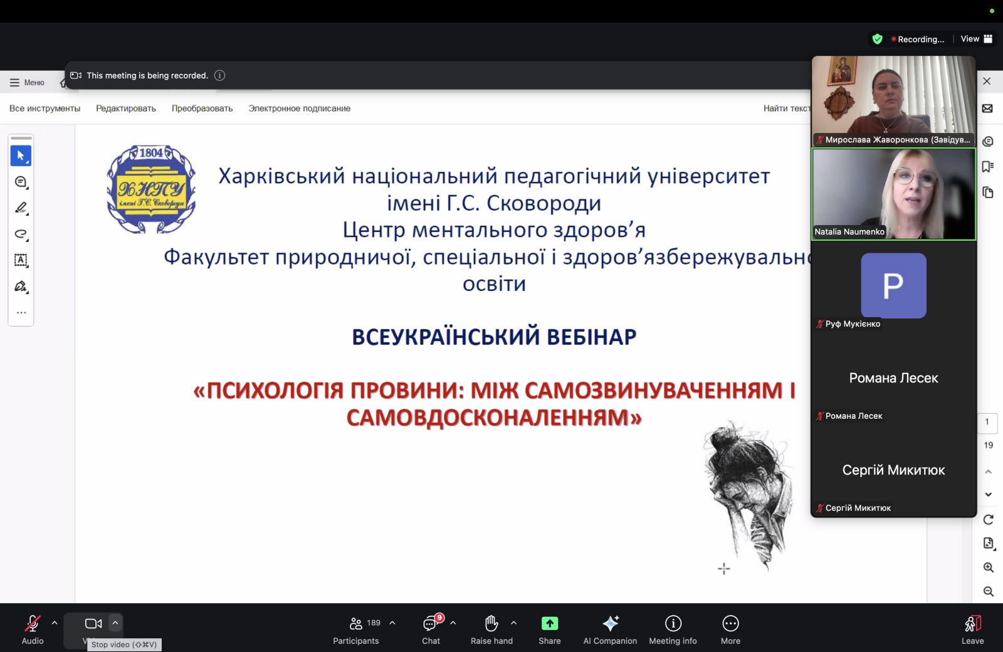
Task: Open the page thumbnails copy icon
Action: (x=988, y=192)
